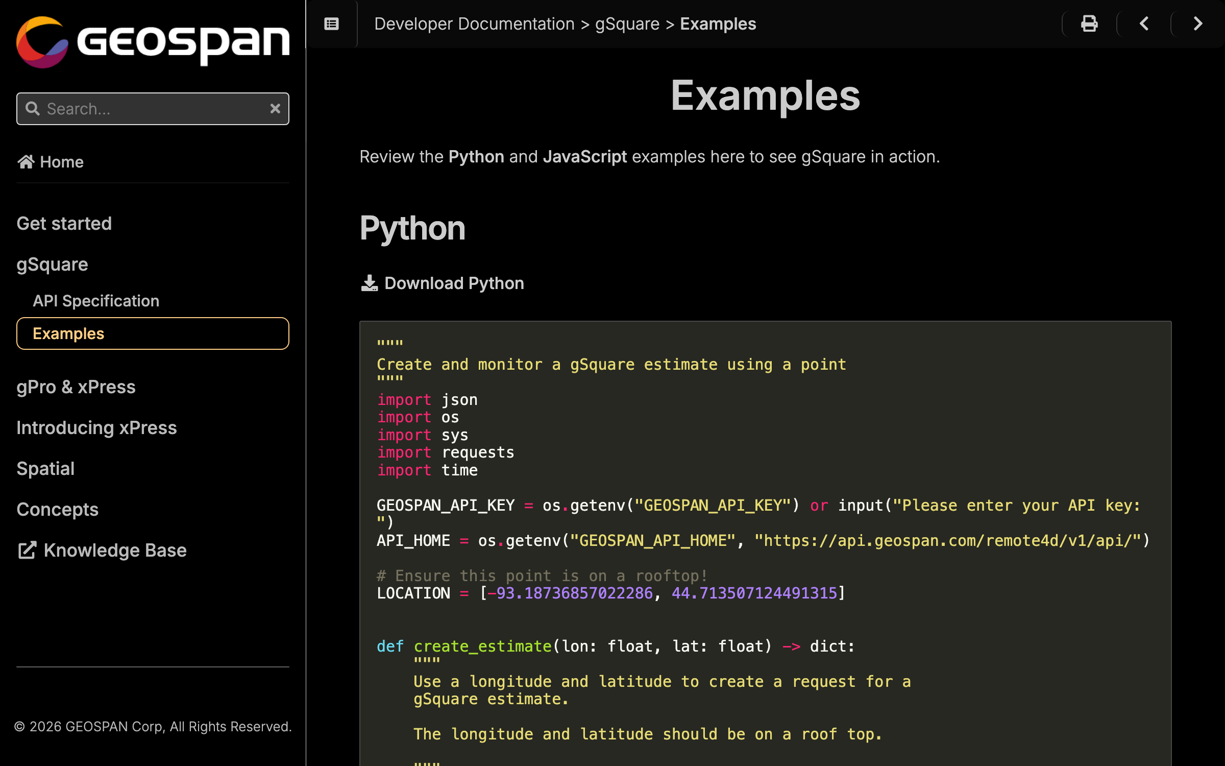Click the gSquare breadcrumb

tap(627, 24)
